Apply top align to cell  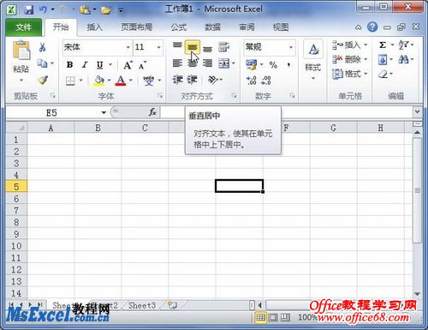pos(177,46)
